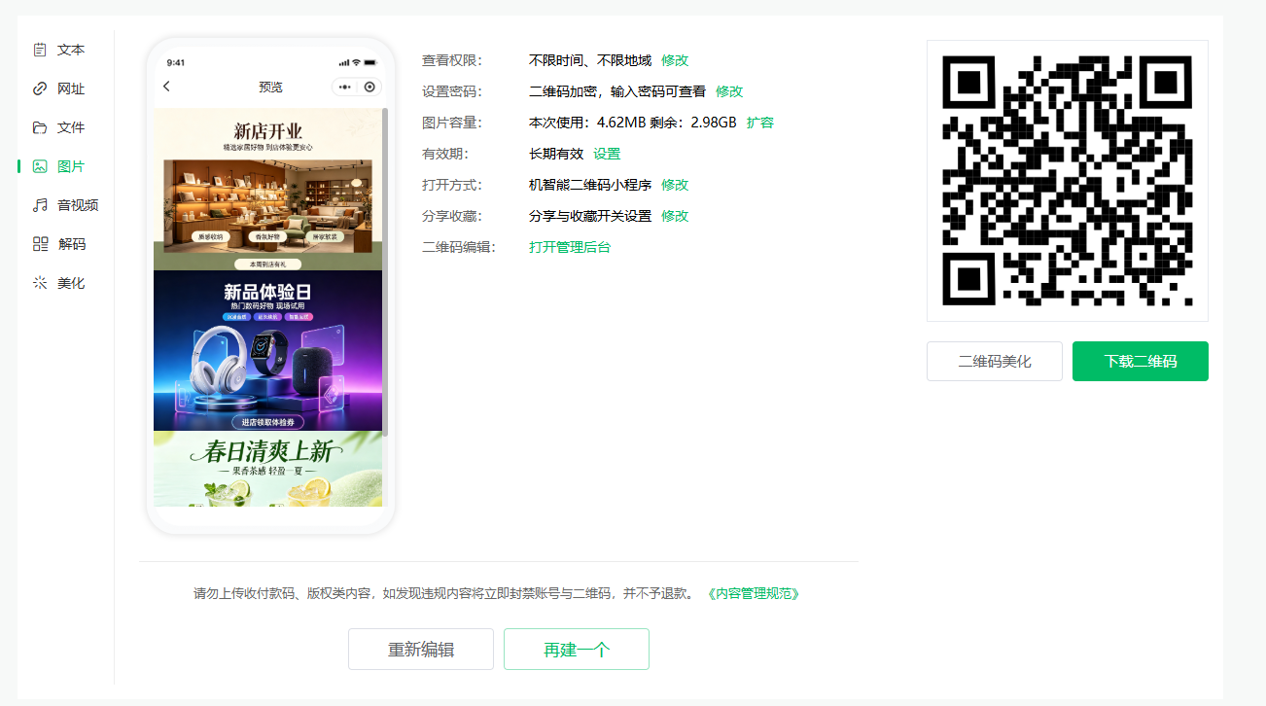Screen dimensions: 1266x706
Task: Click the 长期有效 validity text
Action: 556,154
